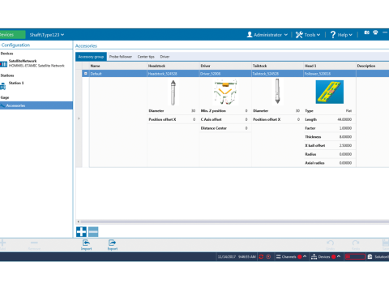389x292 pixels.
Task: Switch to the Probe follower tab
Action: 121,57
